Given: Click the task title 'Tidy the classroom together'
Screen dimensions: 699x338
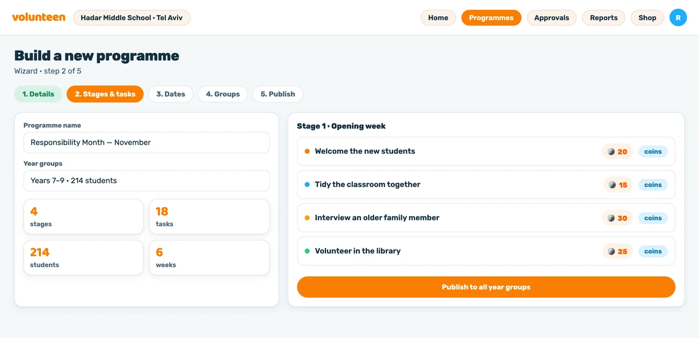Looking at the screenshot, I should [368, 184].
